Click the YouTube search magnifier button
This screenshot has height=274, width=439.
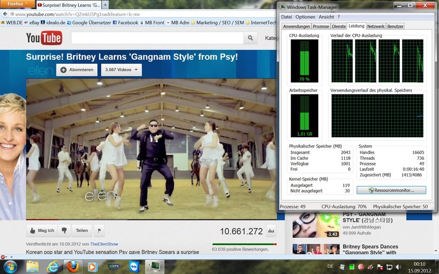pos(250,38)
